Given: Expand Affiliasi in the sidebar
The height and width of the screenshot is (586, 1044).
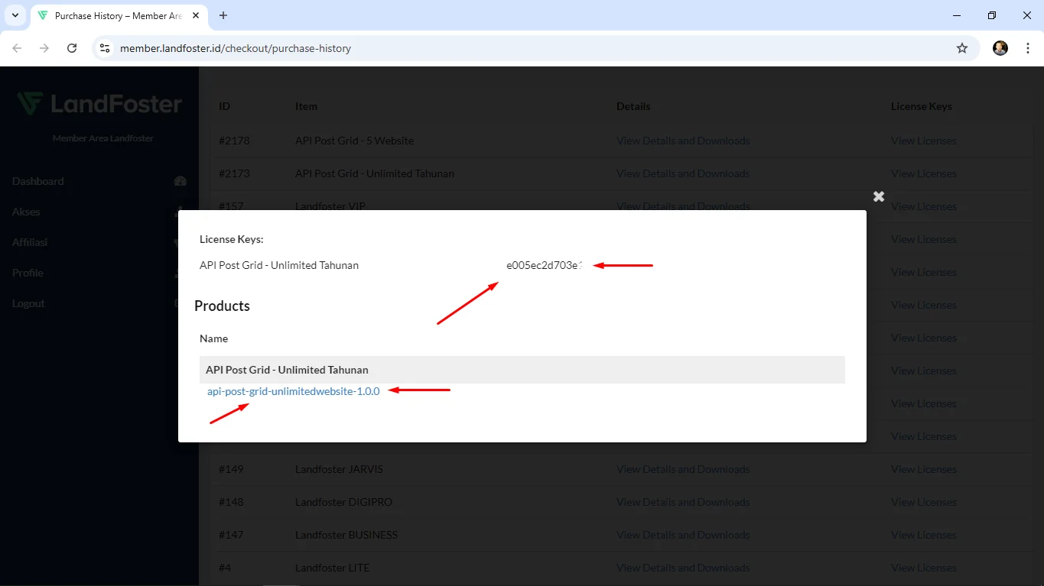Looking at the screenshot, I should click(x=30, y=242).
